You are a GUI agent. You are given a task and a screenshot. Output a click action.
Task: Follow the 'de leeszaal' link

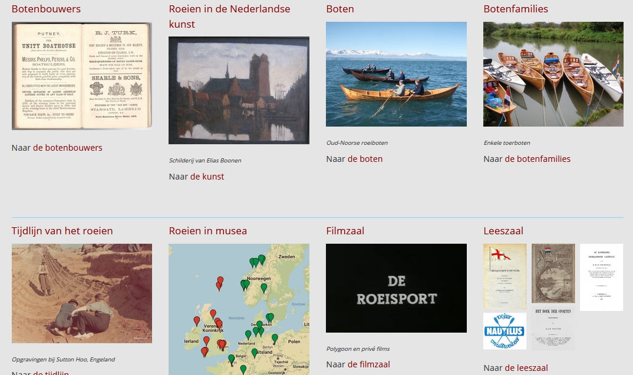526,368
